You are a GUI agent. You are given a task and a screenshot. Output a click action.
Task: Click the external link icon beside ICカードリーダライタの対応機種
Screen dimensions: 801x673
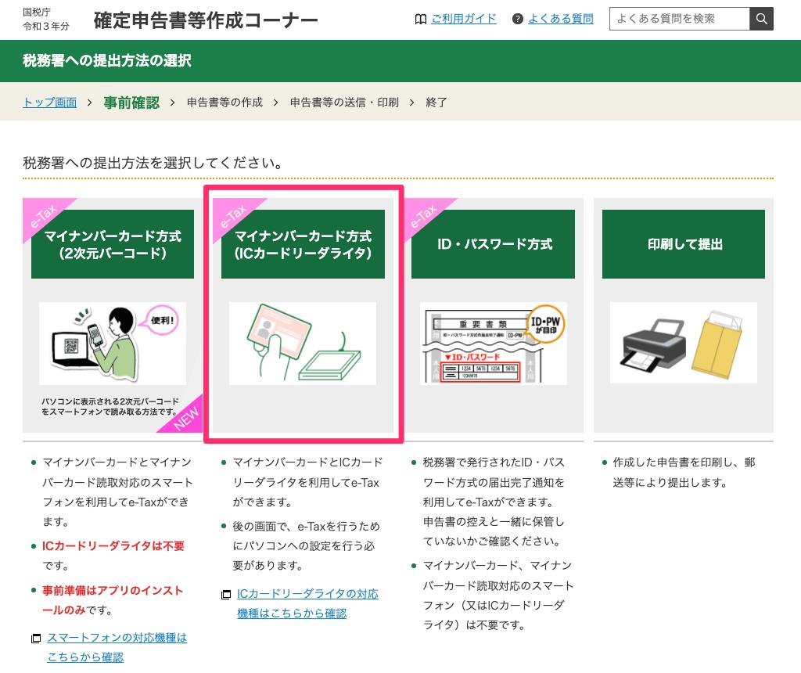[x=226, y=595]
